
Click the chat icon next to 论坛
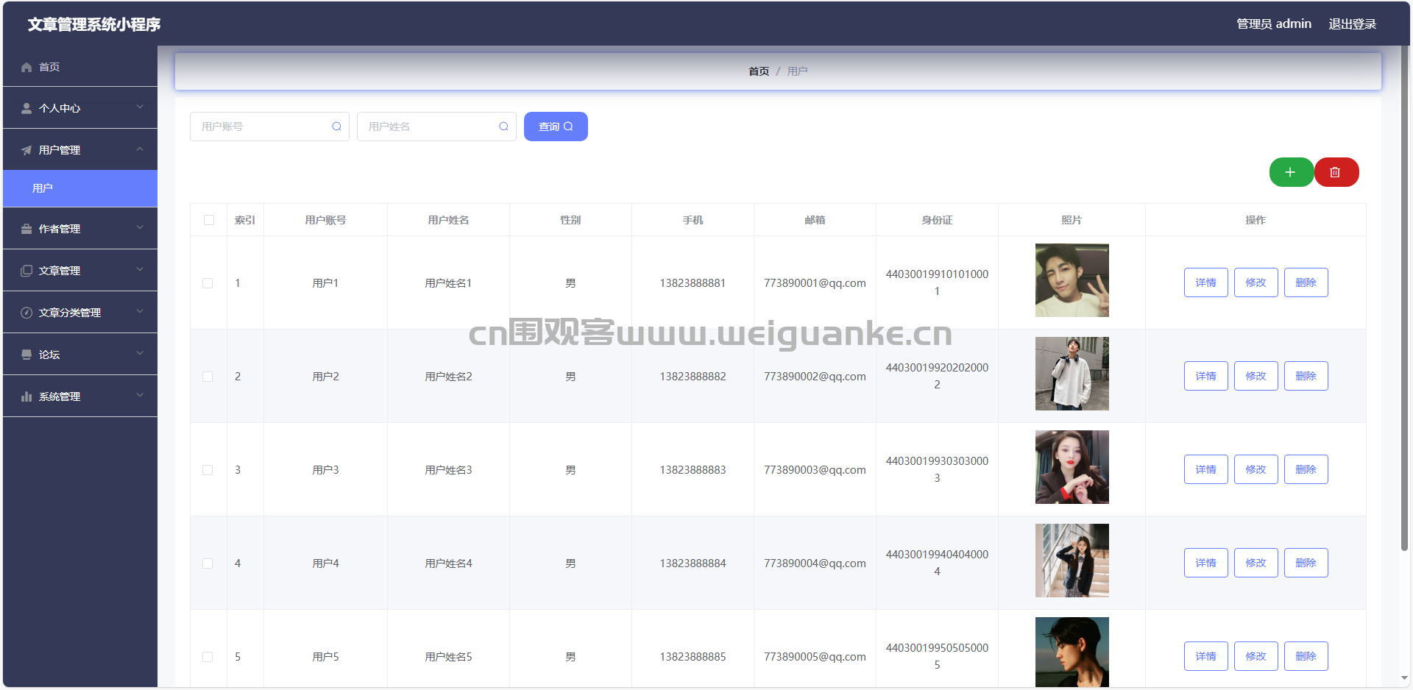(x=26, y=355)
